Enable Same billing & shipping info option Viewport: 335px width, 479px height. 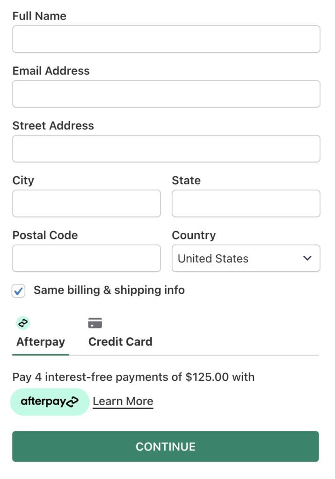pos(18,290)
